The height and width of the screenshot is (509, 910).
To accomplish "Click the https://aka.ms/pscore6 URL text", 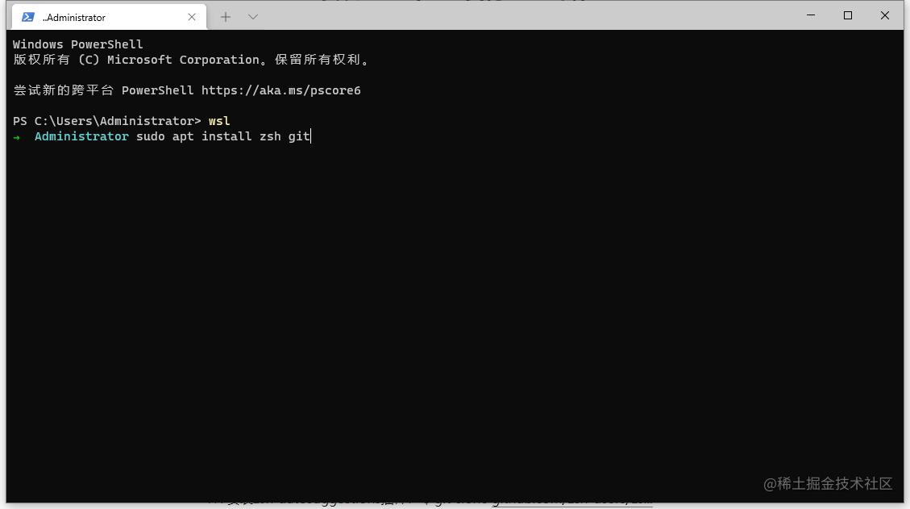I will coord(280,90).
